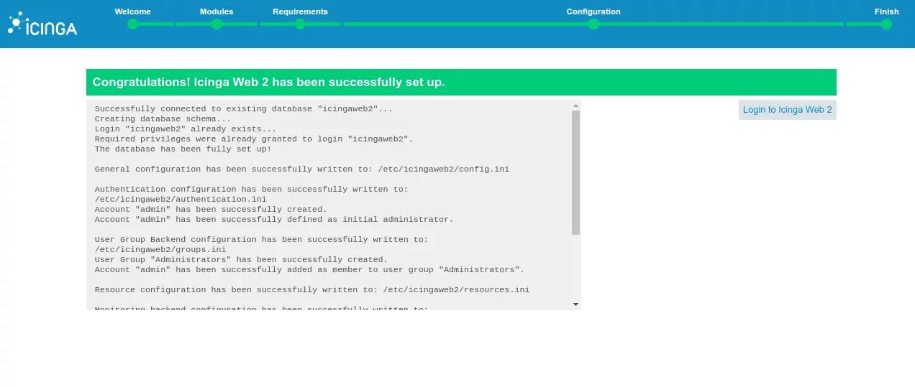The height and width of the screenshot is (387, 915).
Task: Click the 'Successfully connected to existing database' line
Action: coord(244,109)
